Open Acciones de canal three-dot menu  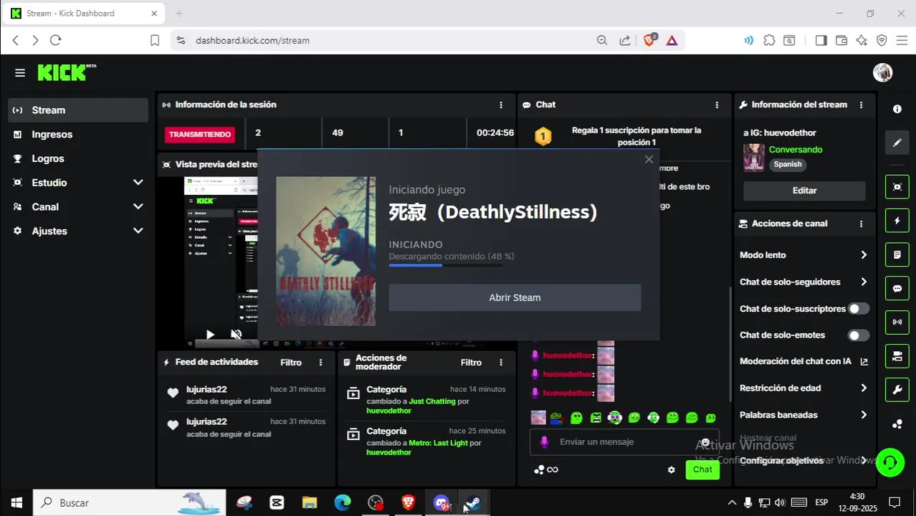[x=861, y=224]
